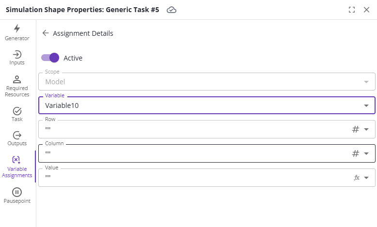Click into the Value input field
Viewport: 377px width, 227px height.
pyautogui.click(x=194, y=178)
